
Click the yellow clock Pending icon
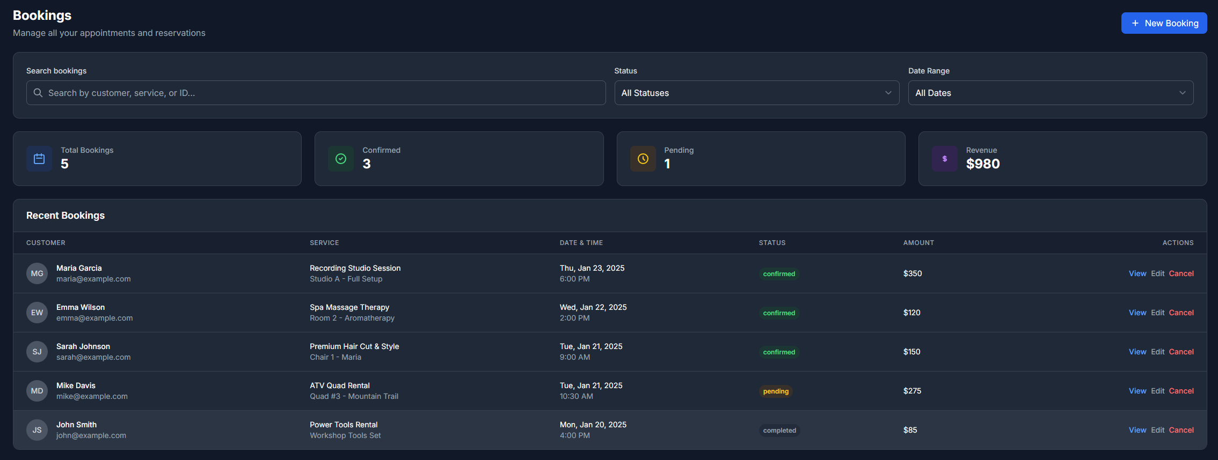[x=643, y=159]
